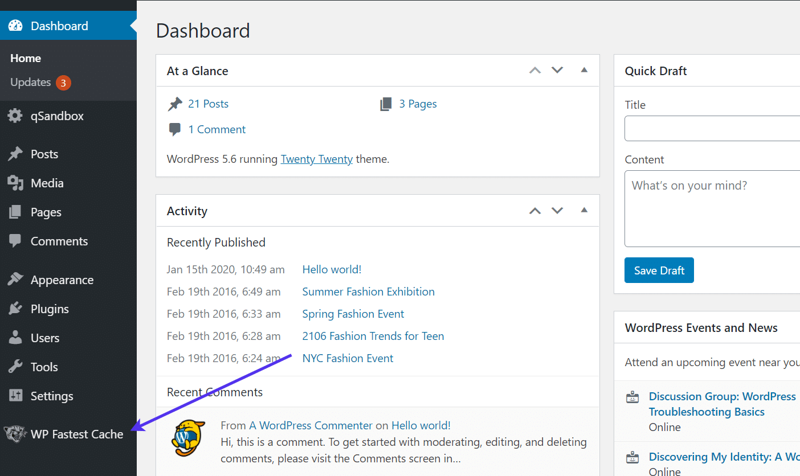Click the Media library icon in sidebar
The image size is (800, 476).
[14, 183]
